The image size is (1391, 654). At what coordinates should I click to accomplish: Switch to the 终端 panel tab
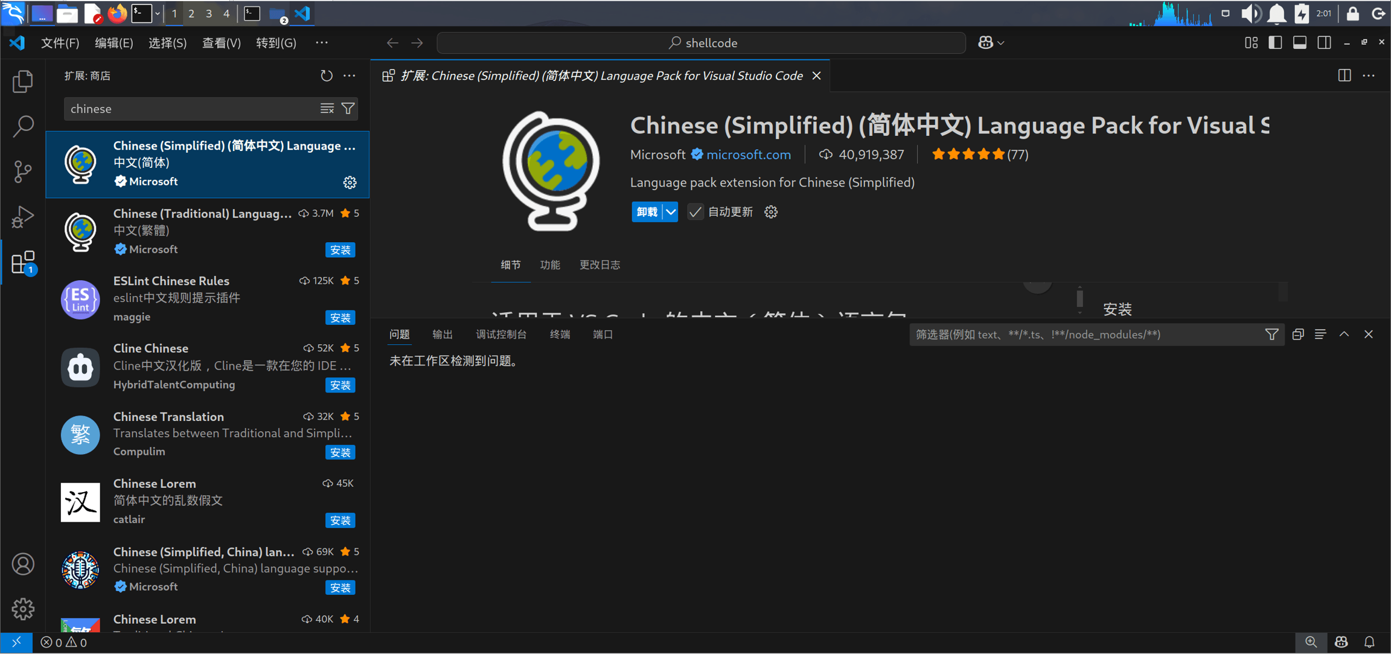(560, 334)
